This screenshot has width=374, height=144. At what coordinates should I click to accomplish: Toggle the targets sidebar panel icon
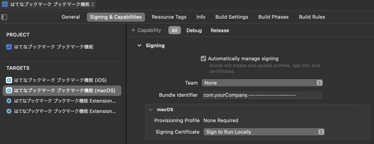click(x=4, y=17)
